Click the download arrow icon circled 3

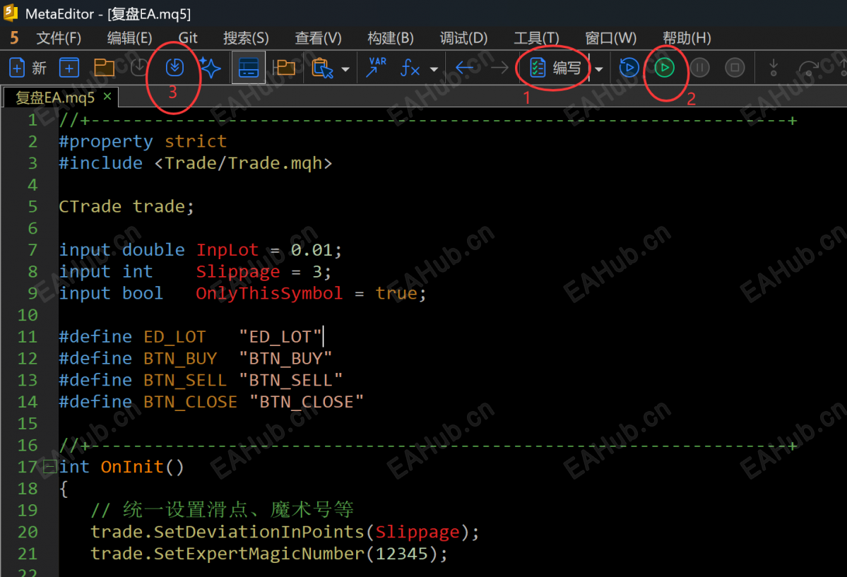(x=174, y=68)
